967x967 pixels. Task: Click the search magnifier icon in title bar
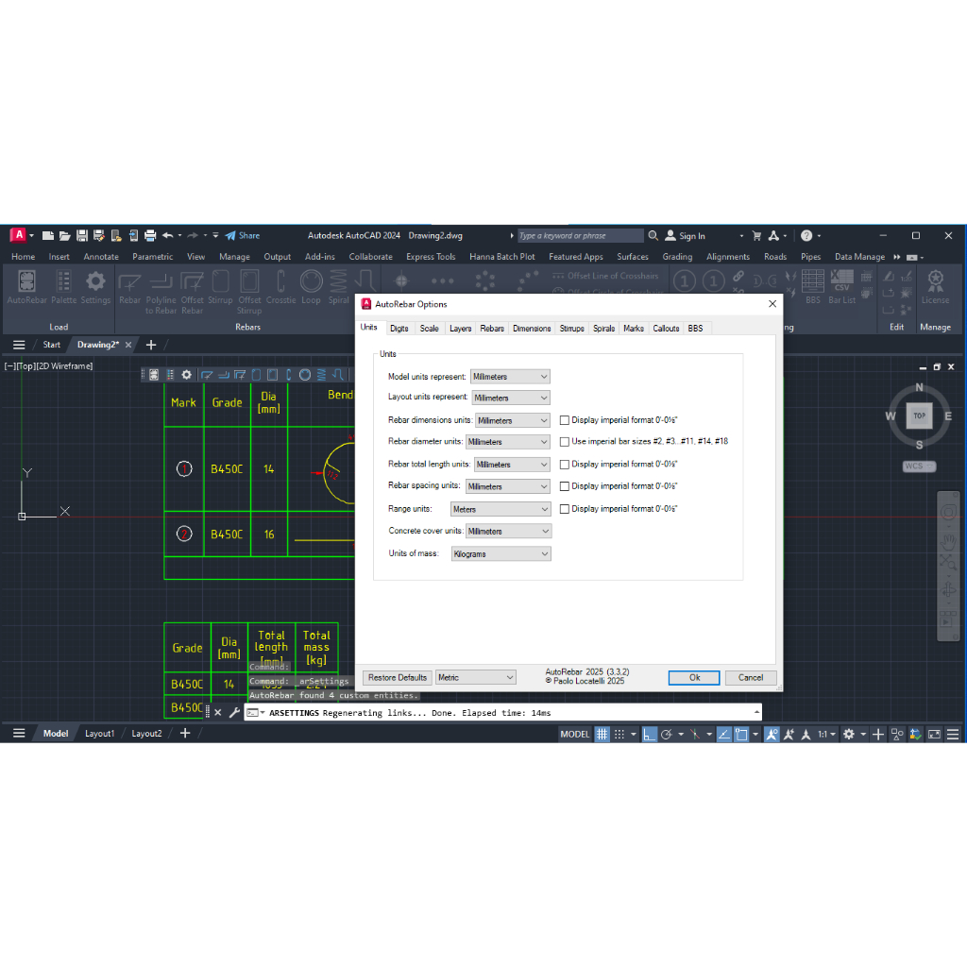coord(653,235)
